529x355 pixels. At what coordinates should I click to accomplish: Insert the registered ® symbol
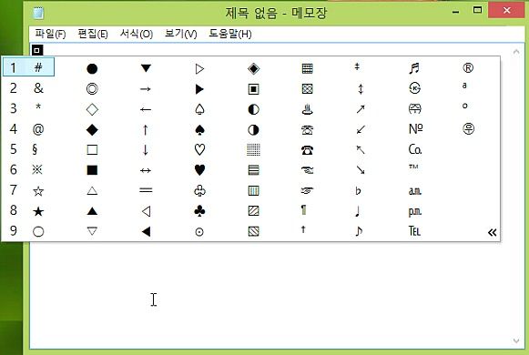coord(468,67)
